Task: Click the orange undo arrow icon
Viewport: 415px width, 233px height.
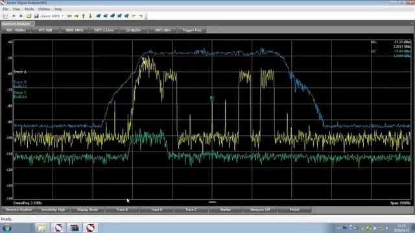Action: 134,16
